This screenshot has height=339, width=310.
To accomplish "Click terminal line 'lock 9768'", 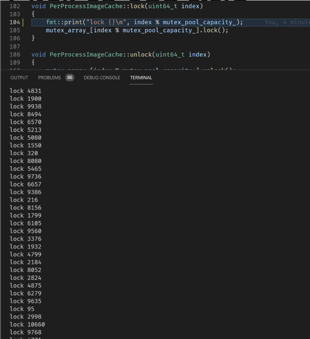I will click(x=25, y=332).
